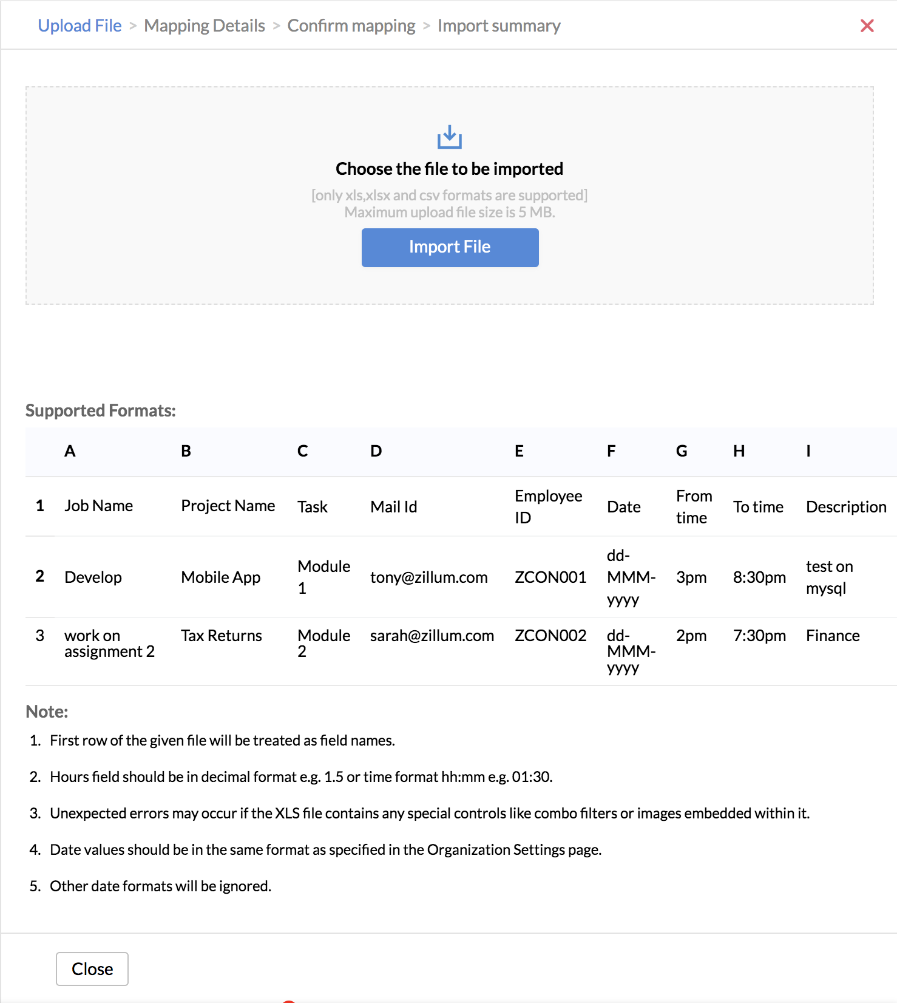
Task: Click the Import File button
Action: tap(450, 247)
